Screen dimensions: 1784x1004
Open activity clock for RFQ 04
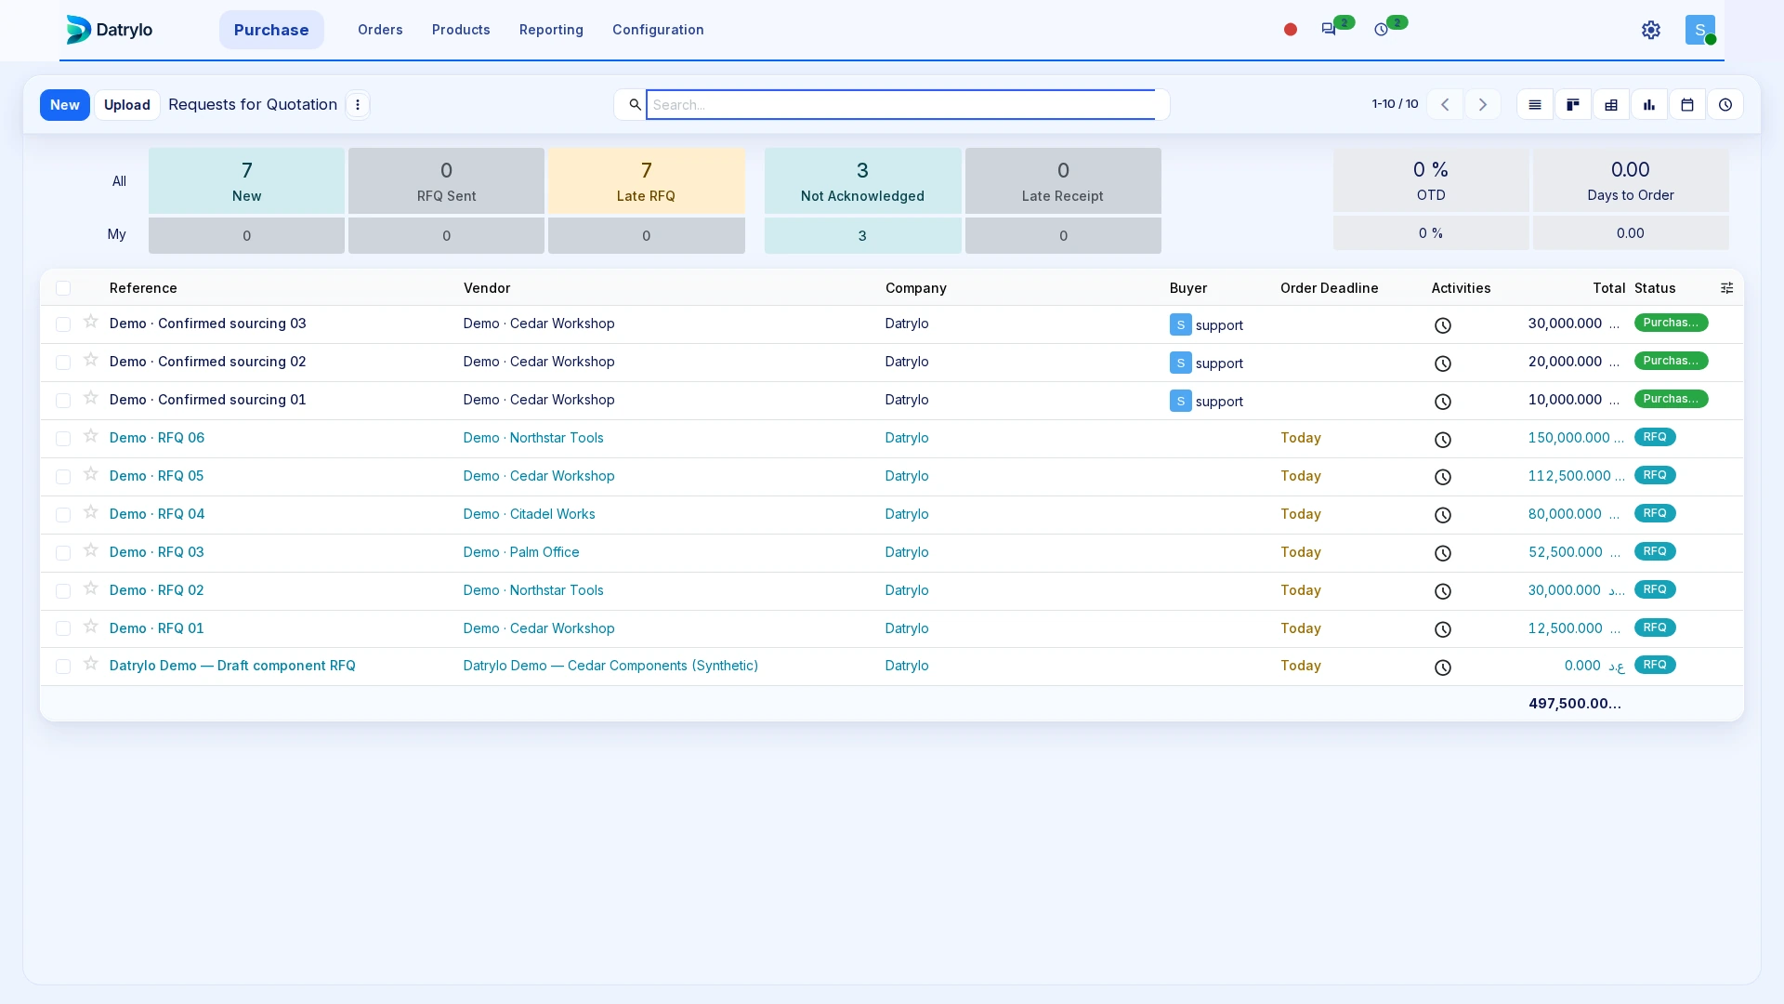[x=1443, y=515]
